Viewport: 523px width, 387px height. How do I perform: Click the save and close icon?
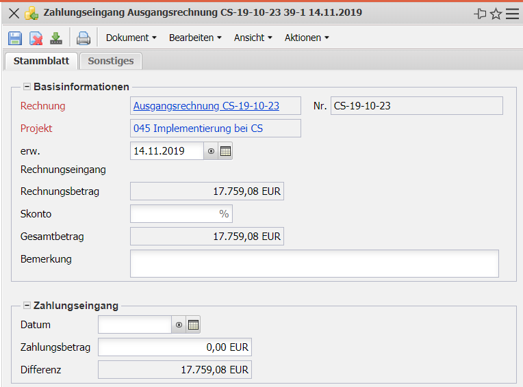click(x=36, y=38)
